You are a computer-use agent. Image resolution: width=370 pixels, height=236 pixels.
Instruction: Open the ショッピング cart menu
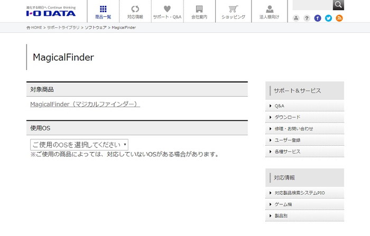pyautogui.click(x=234, y=12)
